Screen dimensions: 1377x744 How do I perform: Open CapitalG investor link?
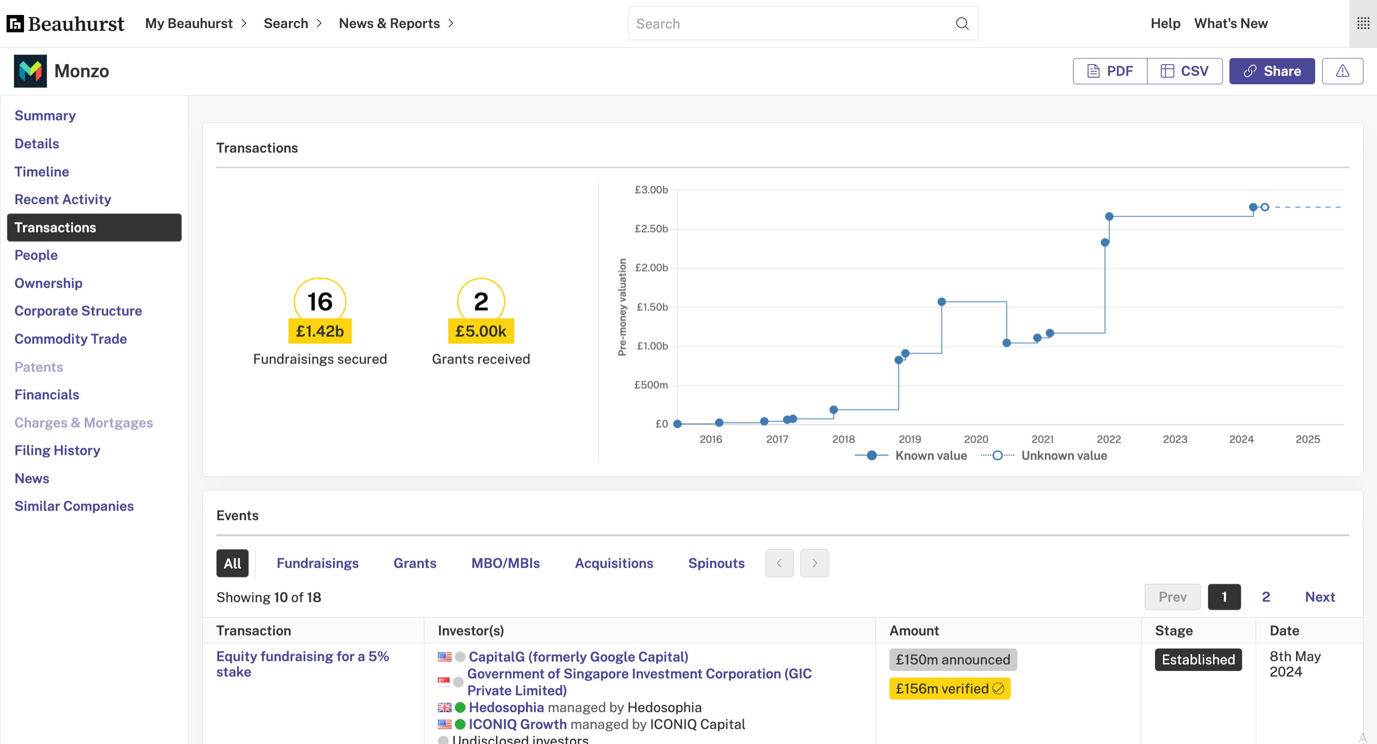pos(578,656)
